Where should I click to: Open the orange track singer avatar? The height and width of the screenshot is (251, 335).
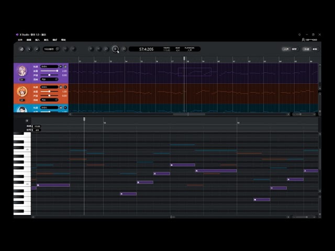point(22,92)
